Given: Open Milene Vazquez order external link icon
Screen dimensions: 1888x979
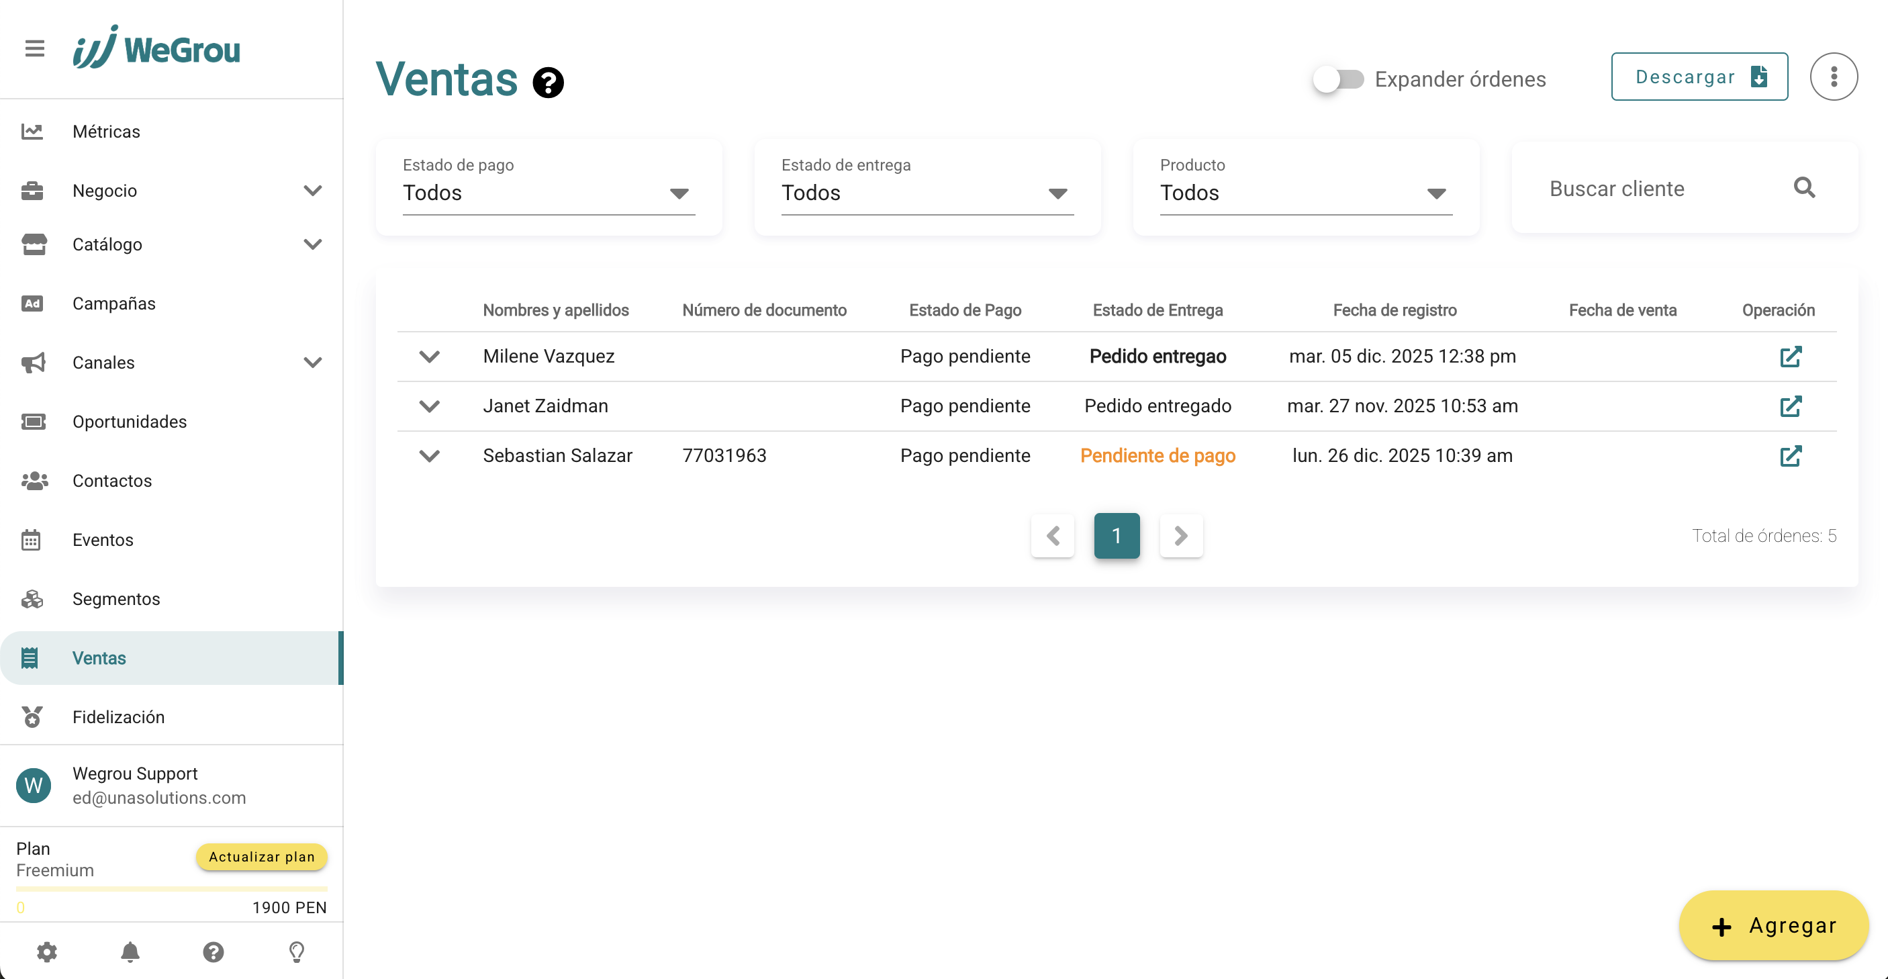Looking at the screenshot, I should tap(1790, 357).
